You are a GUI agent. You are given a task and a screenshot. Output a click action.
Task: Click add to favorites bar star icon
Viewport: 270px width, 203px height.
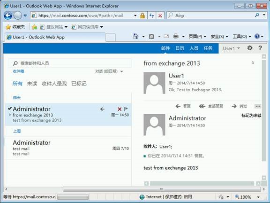tap(34, 27)
